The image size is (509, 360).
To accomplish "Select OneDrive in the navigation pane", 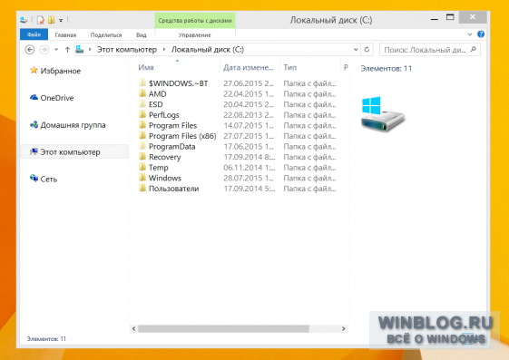I will click(x=52, y=98).
